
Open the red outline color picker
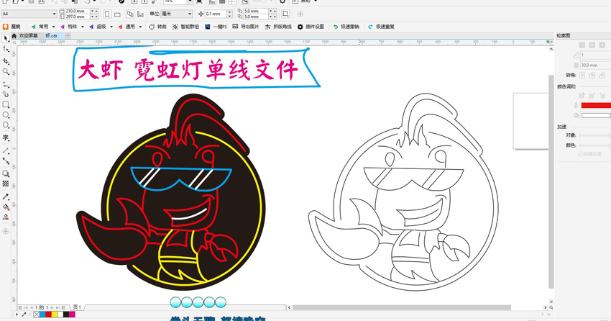point(596,105)
